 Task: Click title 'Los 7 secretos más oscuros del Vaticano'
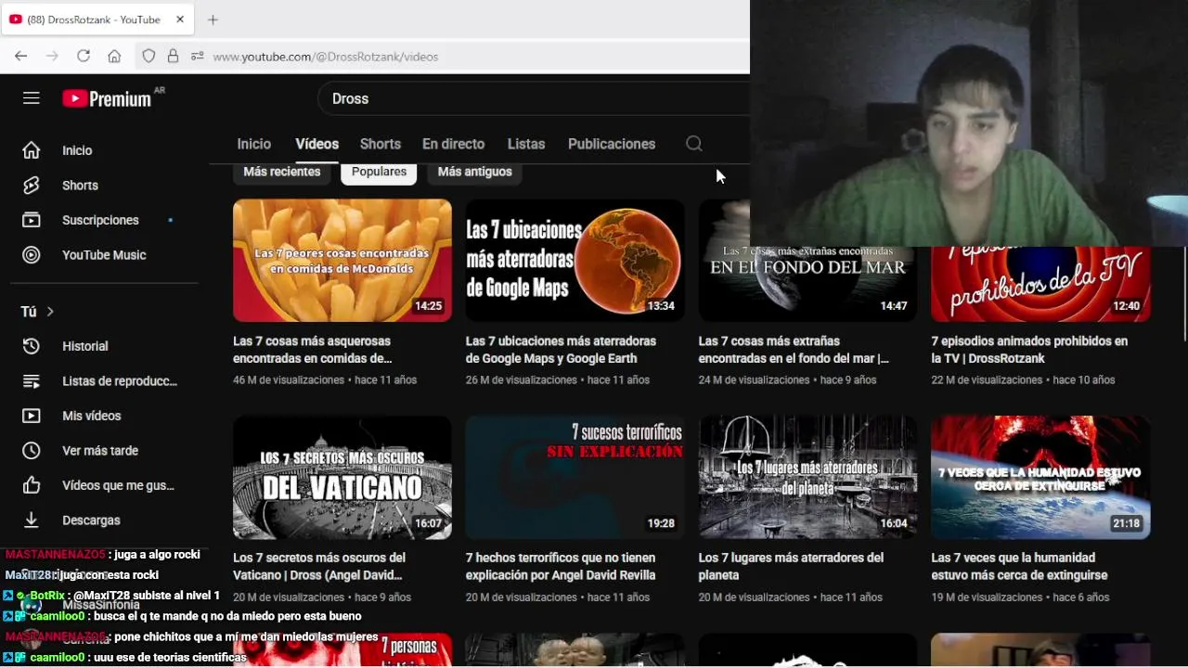coord(319,567)
